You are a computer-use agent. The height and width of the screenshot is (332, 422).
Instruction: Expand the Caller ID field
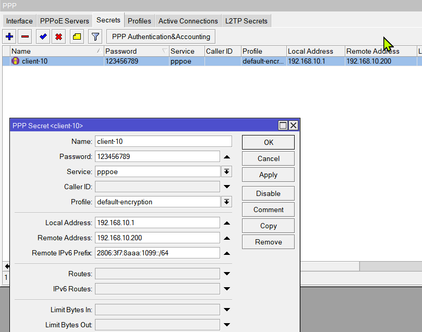[226, 187]
